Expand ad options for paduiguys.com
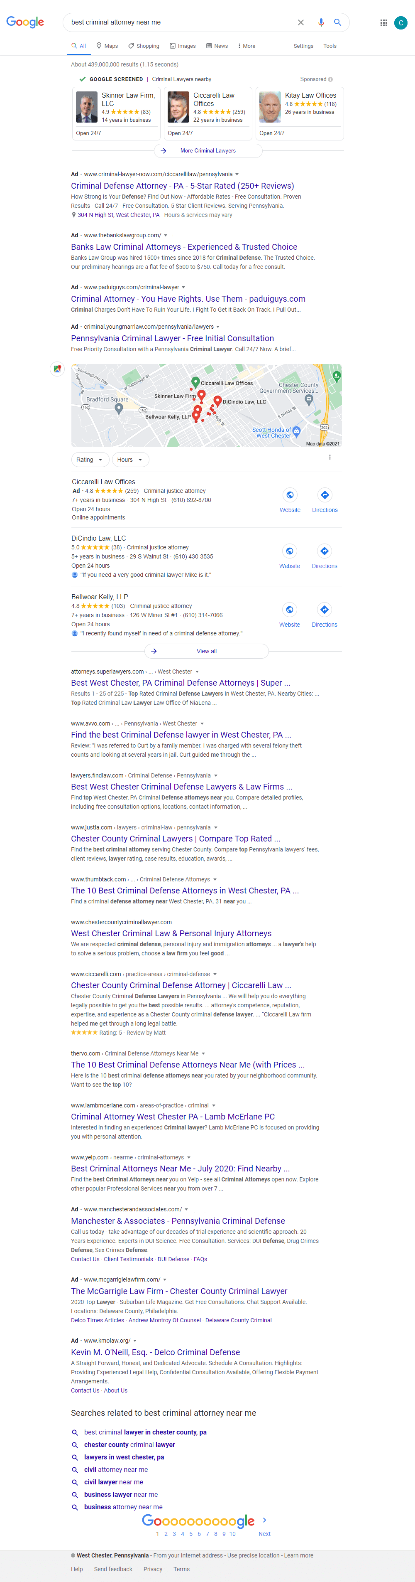 pyautogui.click(x=183, y=288)
